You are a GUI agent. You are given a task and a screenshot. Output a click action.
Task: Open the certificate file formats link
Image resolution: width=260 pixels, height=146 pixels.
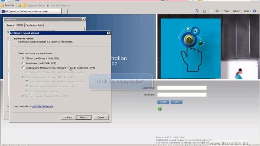(x=42, y=106)
